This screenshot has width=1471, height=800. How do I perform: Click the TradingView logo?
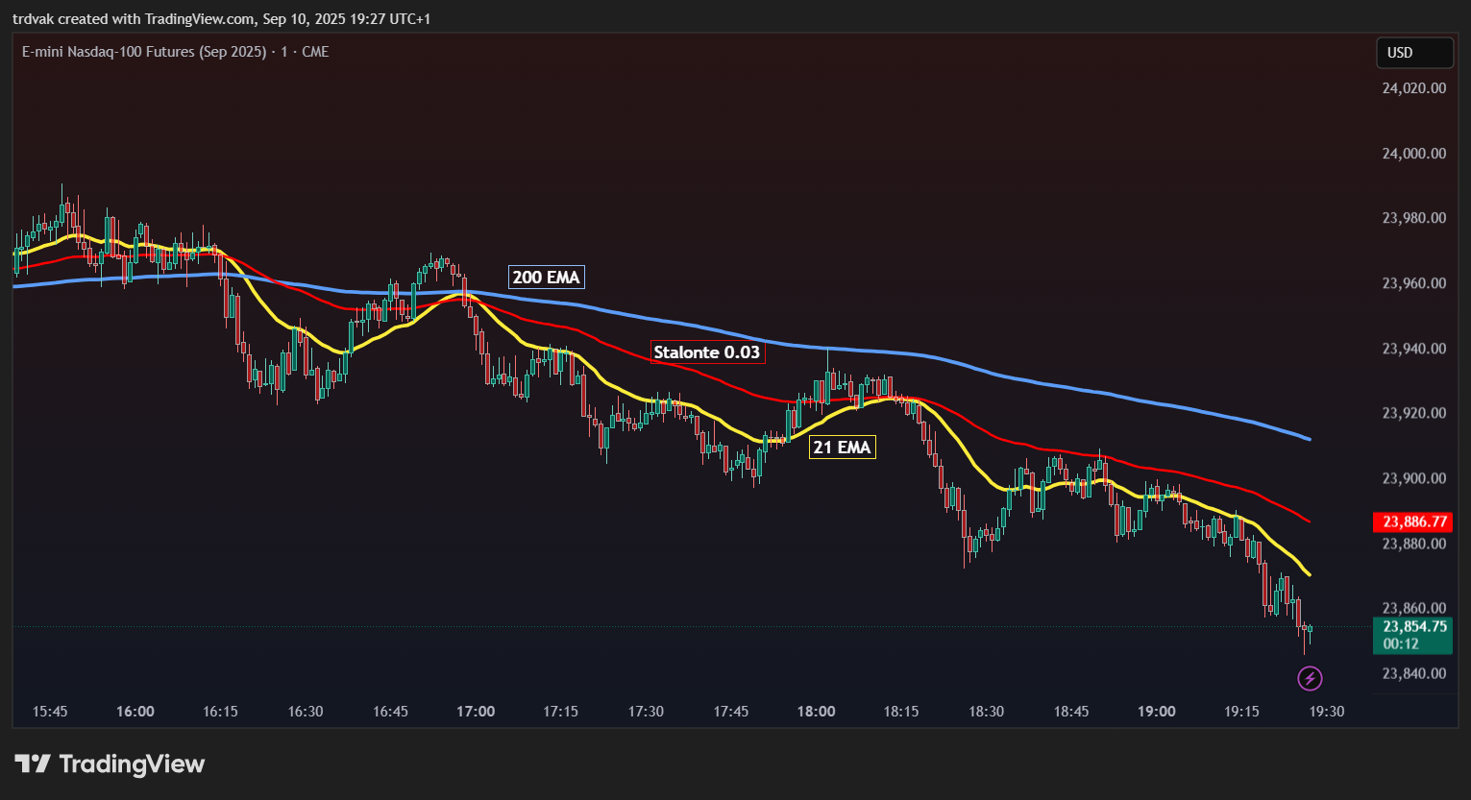click(x=110, y=764)
